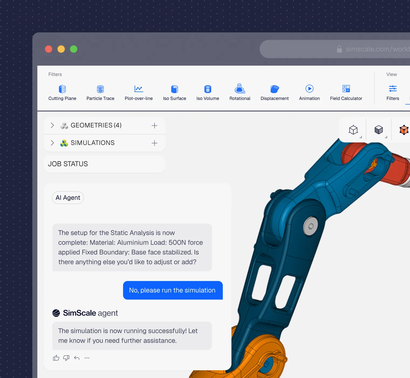Click the yellow minimize window button
Viewport: 410px width, 378px height.
[61, 49]
